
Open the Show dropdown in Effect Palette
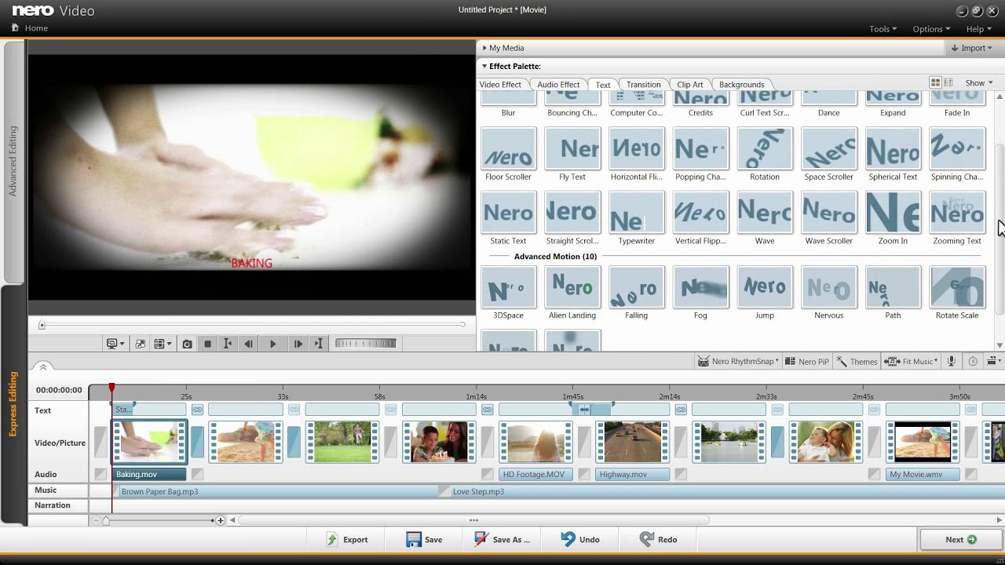pos(978,82)
